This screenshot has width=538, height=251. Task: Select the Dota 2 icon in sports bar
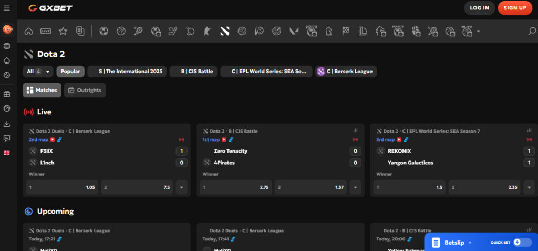click(x=225, y=31)
